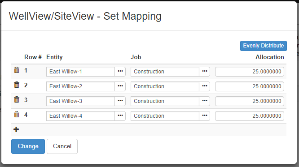Open job picker ellipsis in row 4
299x167 pixels.
coord(205,116)
